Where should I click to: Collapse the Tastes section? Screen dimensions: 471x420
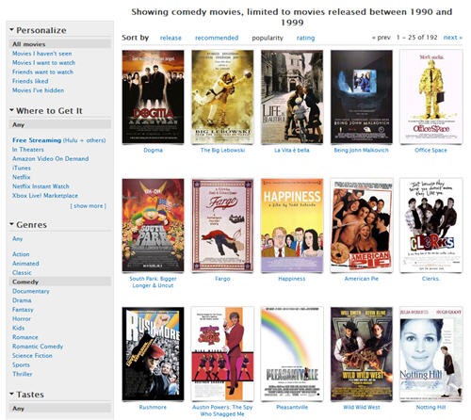pyautogui.click(x=11, y=394)
